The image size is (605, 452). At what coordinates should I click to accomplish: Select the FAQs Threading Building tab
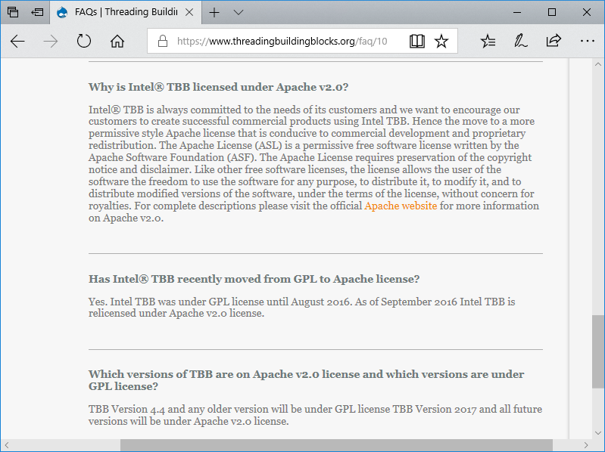click(x=121, y=13)
